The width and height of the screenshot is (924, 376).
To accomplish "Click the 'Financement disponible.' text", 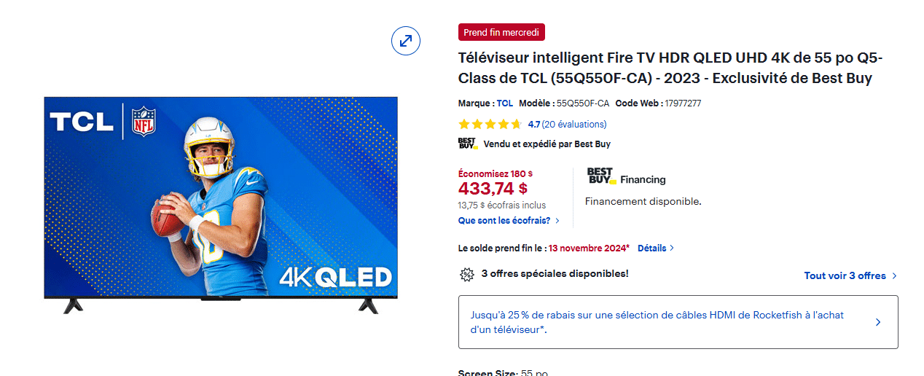I will (643, 201).
